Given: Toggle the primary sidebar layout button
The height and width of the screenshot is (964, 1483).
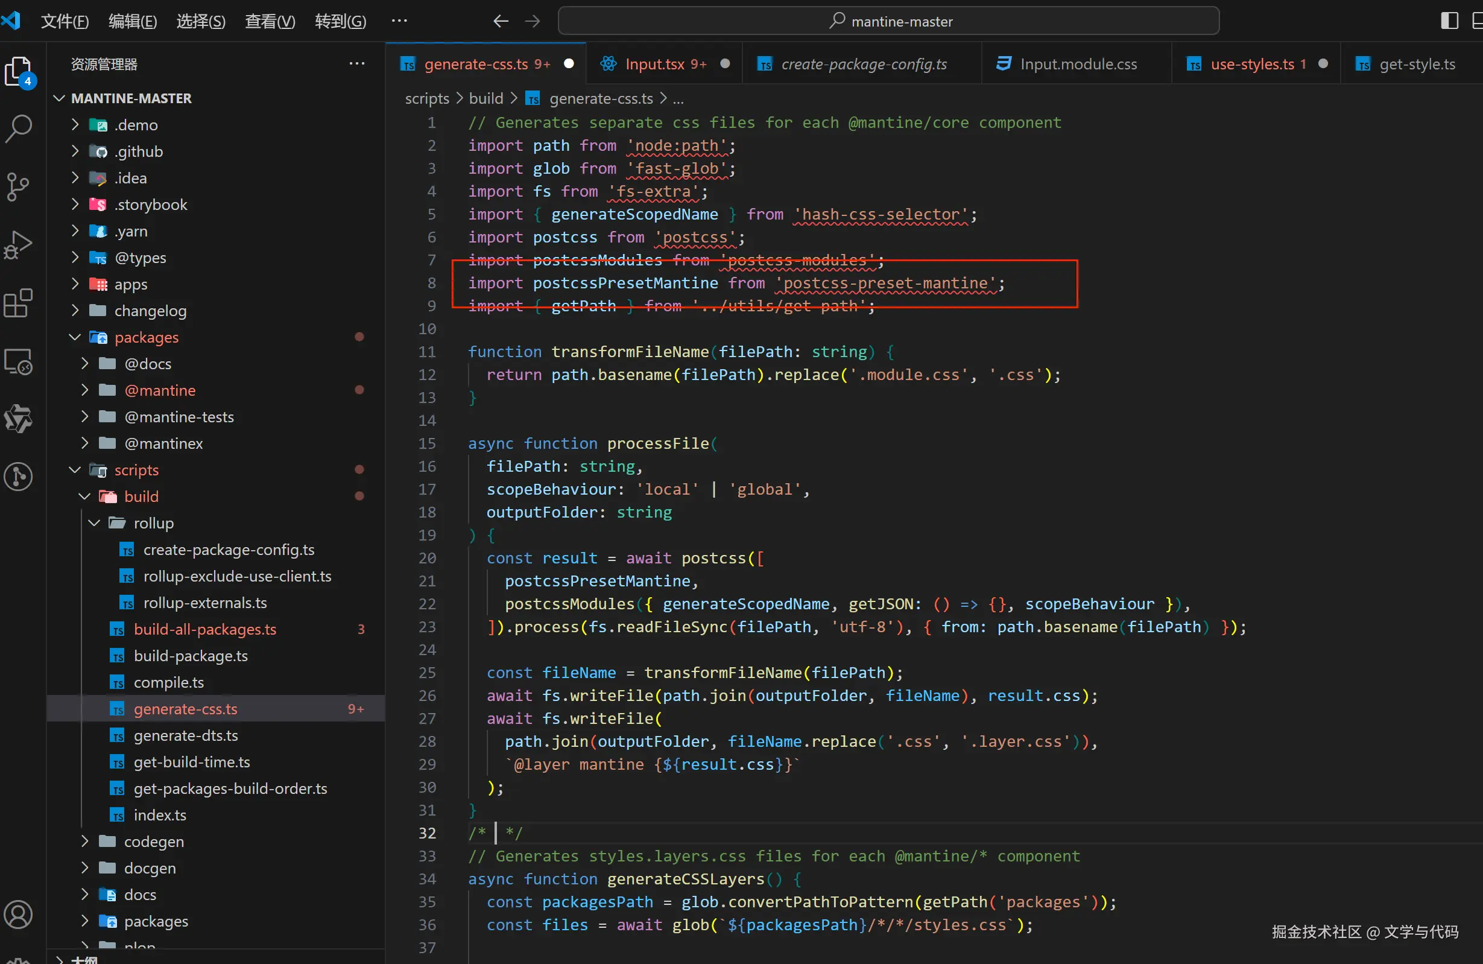Looking at the screenshot, I should click(x=1449, y=21).
